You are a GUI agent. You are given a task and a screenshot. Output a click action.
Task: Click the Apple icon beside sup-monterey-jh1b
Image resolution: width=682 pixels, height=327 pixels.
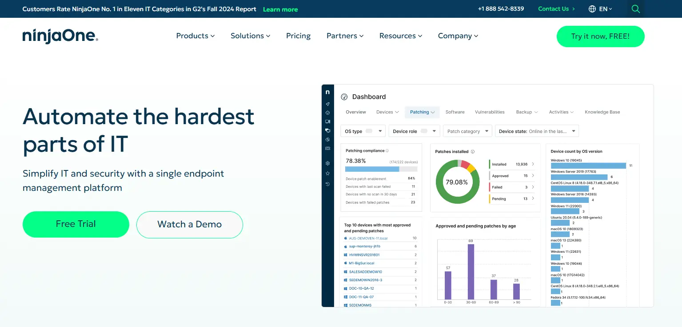346,246
